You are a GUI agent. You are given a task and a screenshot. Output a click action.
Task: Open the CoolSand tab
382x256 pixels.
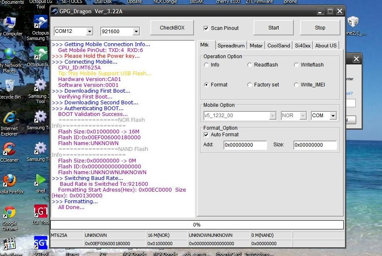click(x=279, y=45)
